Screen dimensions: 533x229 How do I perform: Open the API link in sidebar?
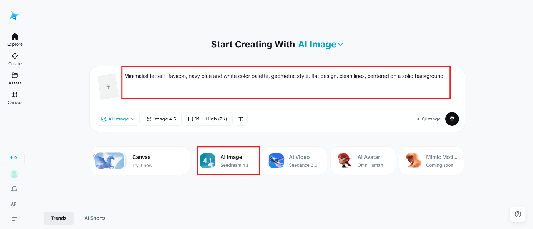14,204
